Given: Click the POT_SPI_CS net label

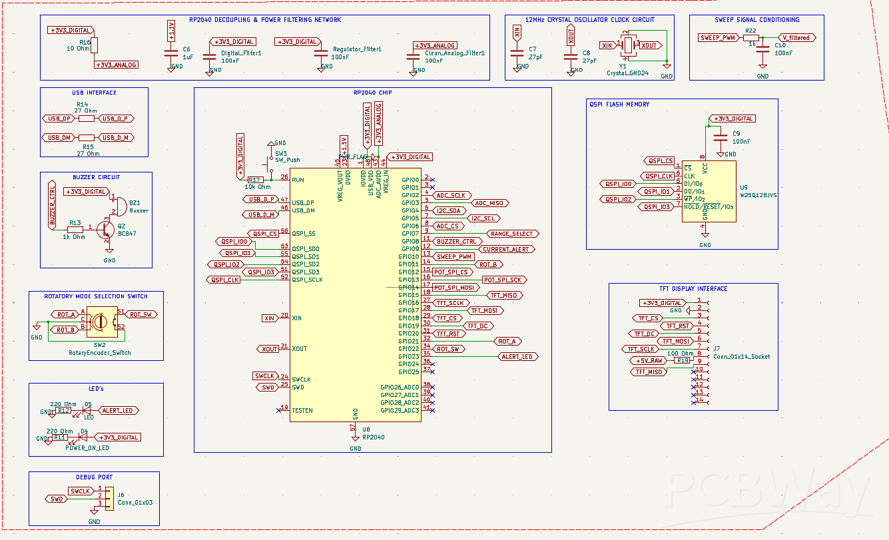Looking at the screenshot, I should (x=454, y=272).
